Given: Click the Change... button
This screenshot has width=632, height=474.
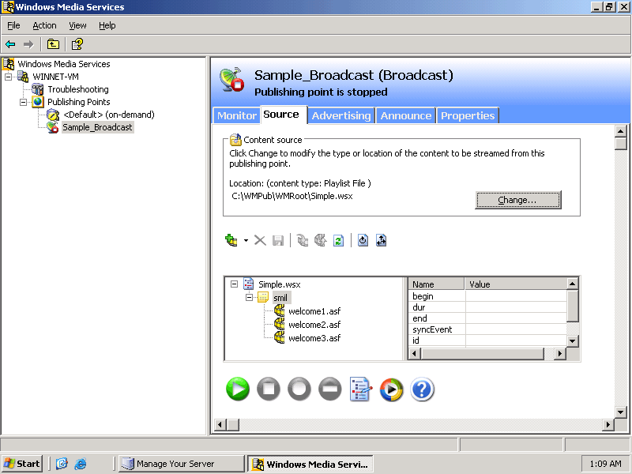Looking at the screenshot, I should [518, 200].
